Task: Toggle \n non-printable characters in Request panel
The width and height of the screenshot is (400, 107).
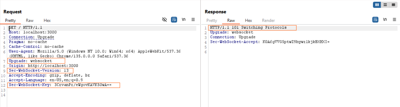Action: (184, 20)
